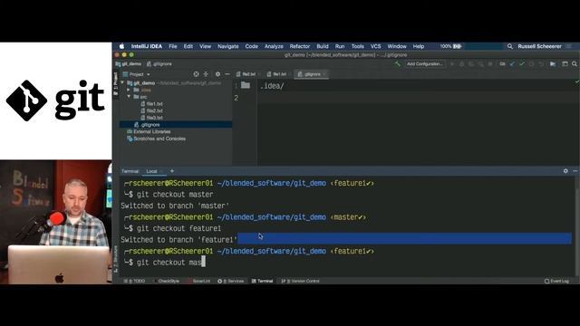Image resolution: width=580 pixels, height=326 pixels.
Task: Open terminal settings gear icon
Action: click(565, 171)
